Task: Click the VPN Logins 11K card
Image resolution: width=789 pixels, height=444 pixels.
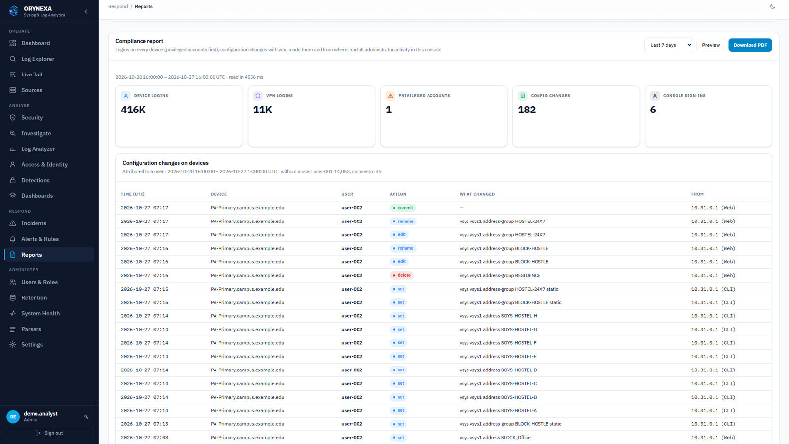Action: [311, 116]
